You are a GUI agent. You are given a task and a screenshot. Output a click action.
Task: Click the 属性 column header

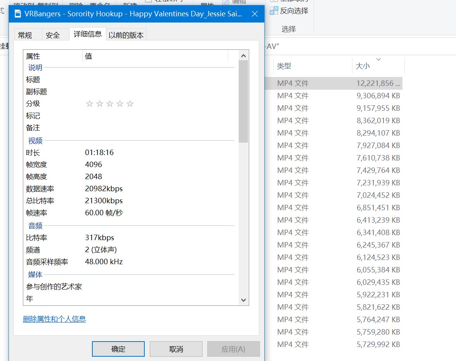[x=53, y=56]
